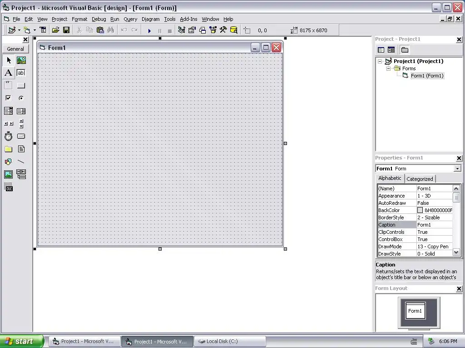Expand the Add Standard EXE Project dropdown arrow

[19, 30]
